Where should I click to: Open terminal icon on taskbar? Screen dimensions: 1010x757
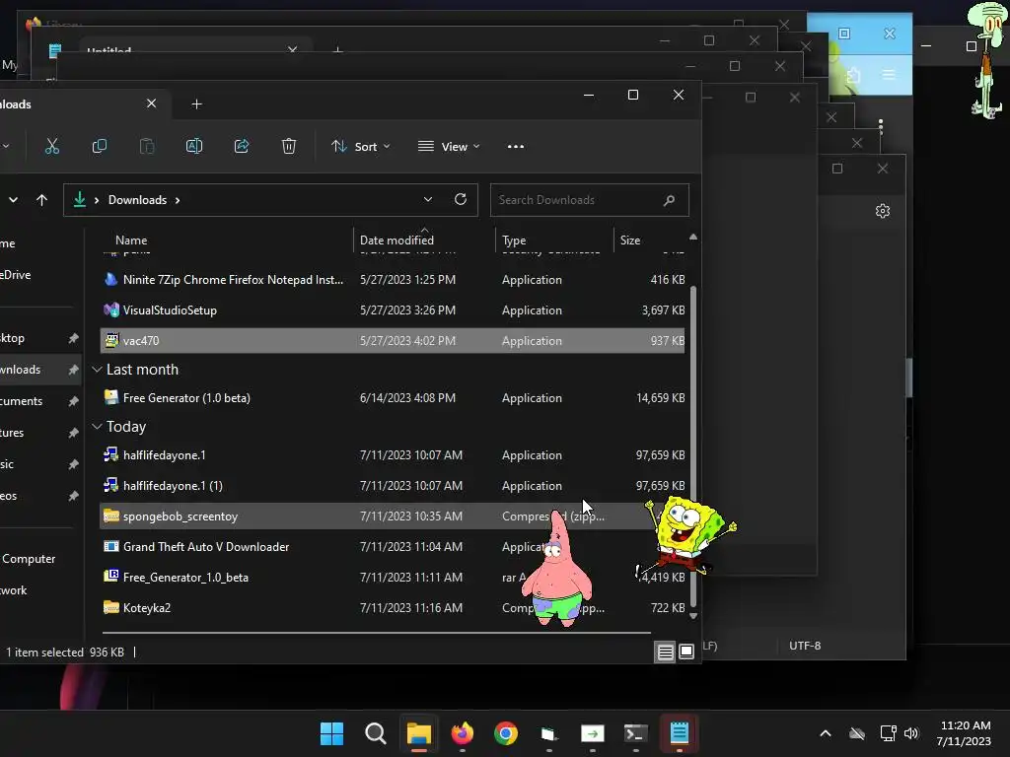pyautogui.click(x=636, y=733)
